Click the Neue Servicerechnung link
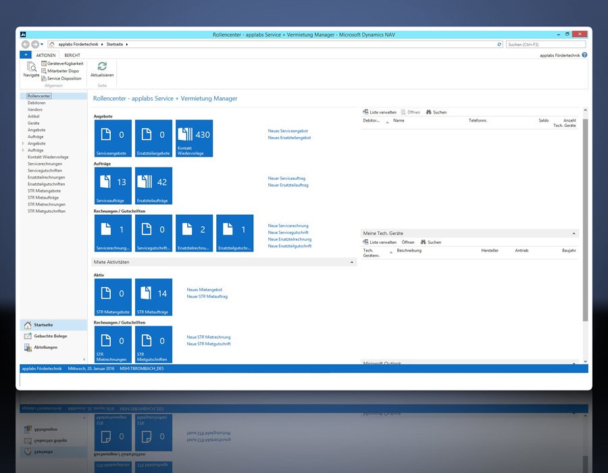The image size is (608, 473). pyautogui.click(x=288, y=226)
